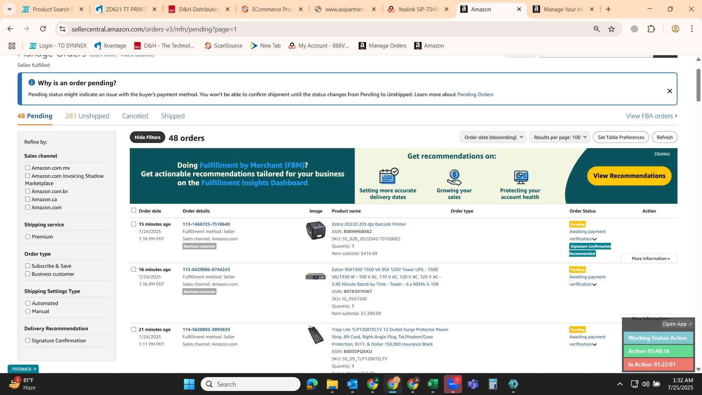Bookmark this page with the star icon
This screenshot has height=395, width=702.
(x=611, y=29)
